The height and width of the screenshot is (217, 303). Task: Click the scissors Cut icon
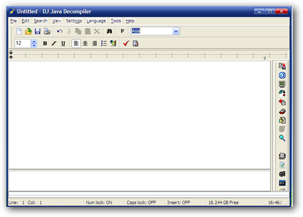coord(69,31)
